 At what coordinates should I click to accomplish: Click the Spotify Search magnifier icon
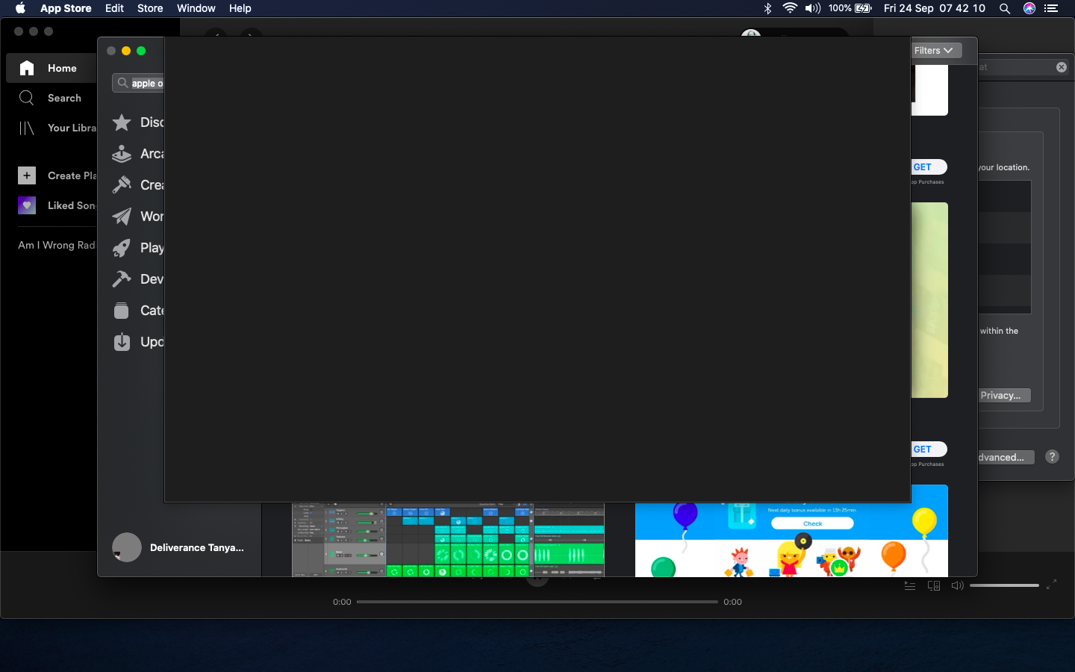[x=27, y=98]
